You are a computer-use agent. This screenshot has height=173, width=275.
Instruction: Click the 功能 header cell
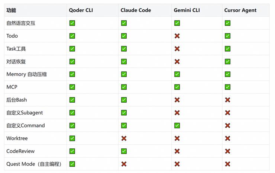click(11, 10)
